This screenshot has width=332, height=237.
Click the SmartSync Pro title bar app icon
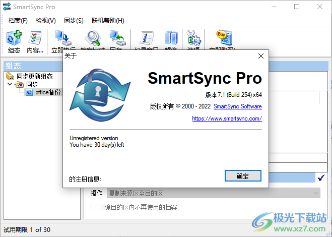point(7,7)
